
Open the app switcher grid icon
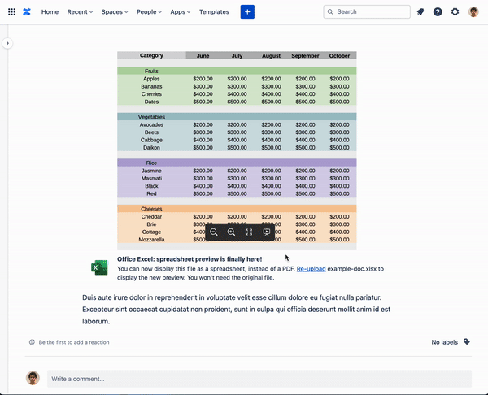[11, 12]
